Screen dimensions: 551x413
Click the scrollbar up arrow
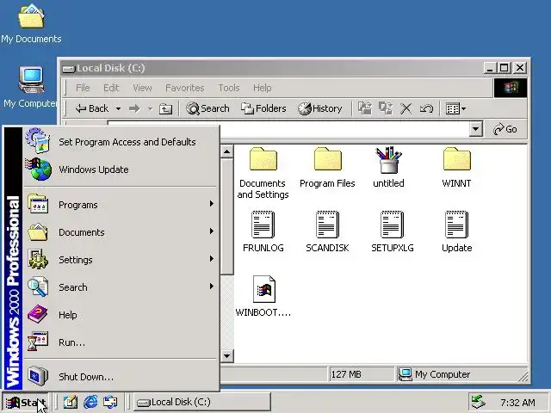[226, 151]
